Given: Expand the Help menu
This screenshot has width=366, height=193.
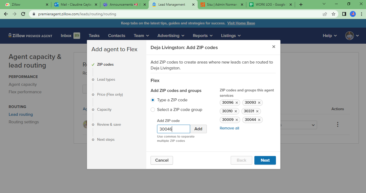Looking at the screenshot, I should 330,36.
